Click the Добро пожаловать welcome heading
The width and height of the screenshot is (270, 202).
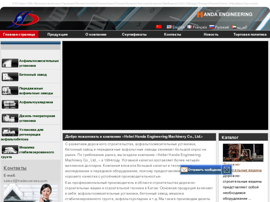point(134,137)
